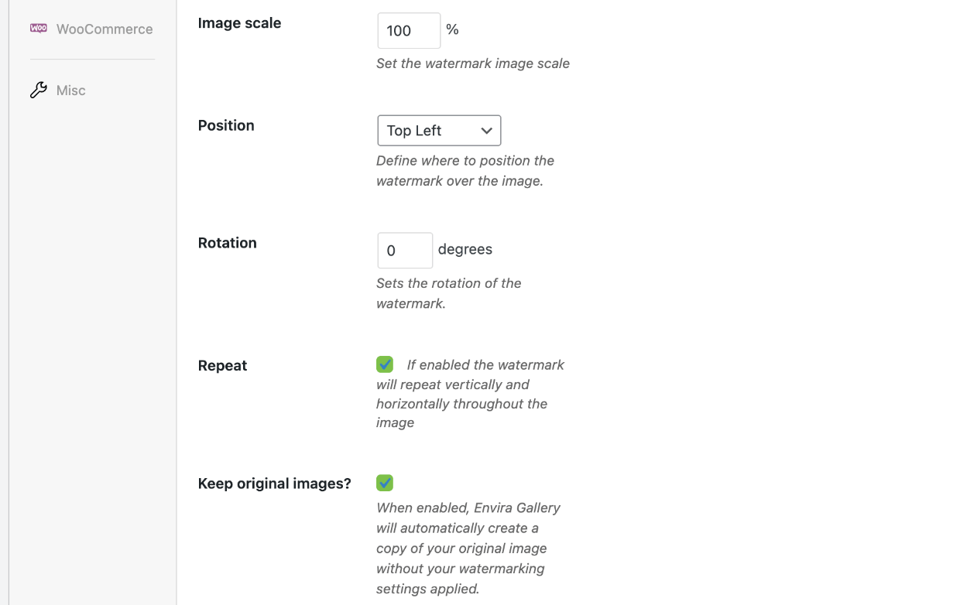This screenshot has width=960, height=605.
Task: Click the Rotation label text
Action: [x=227, y=242]
